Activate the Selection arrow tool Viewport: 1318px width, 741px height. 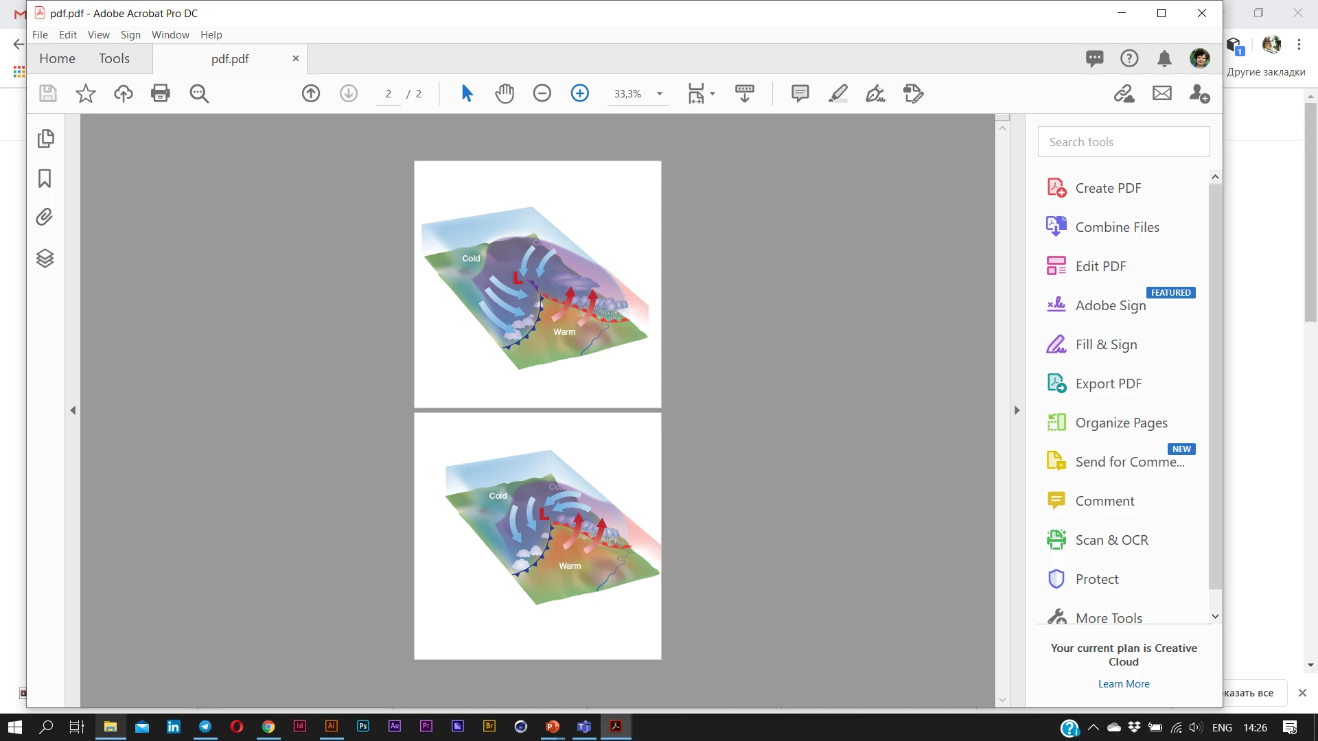pyautogui.click(x=467, y=93)
